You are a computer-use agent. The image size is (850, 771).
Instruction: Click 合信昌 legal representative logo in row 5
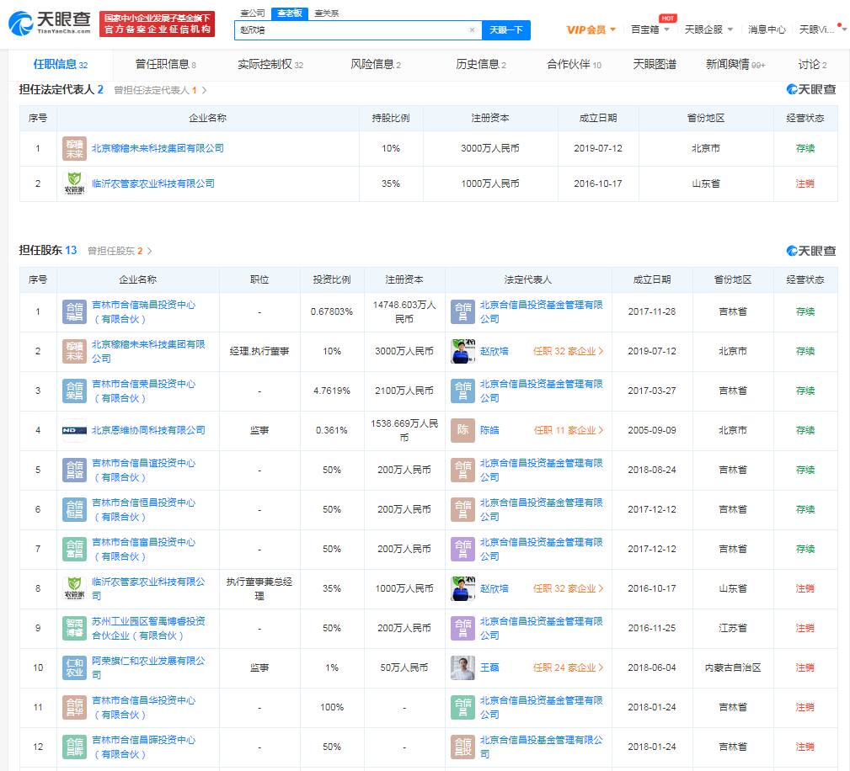point(463,471)
